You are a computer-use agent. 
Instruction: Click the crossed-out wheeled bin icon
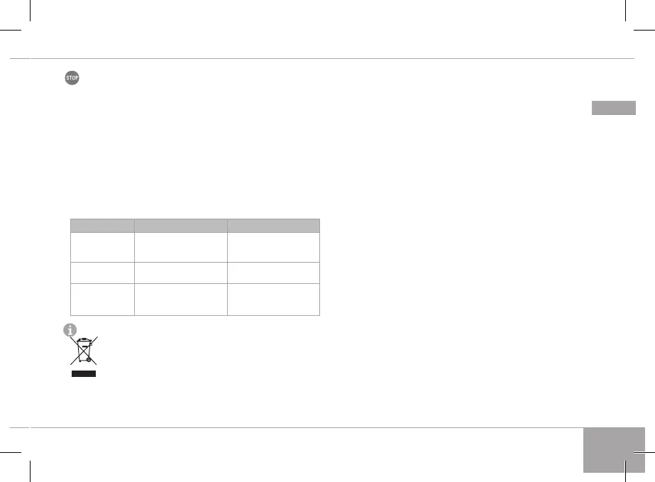point(82,351)
